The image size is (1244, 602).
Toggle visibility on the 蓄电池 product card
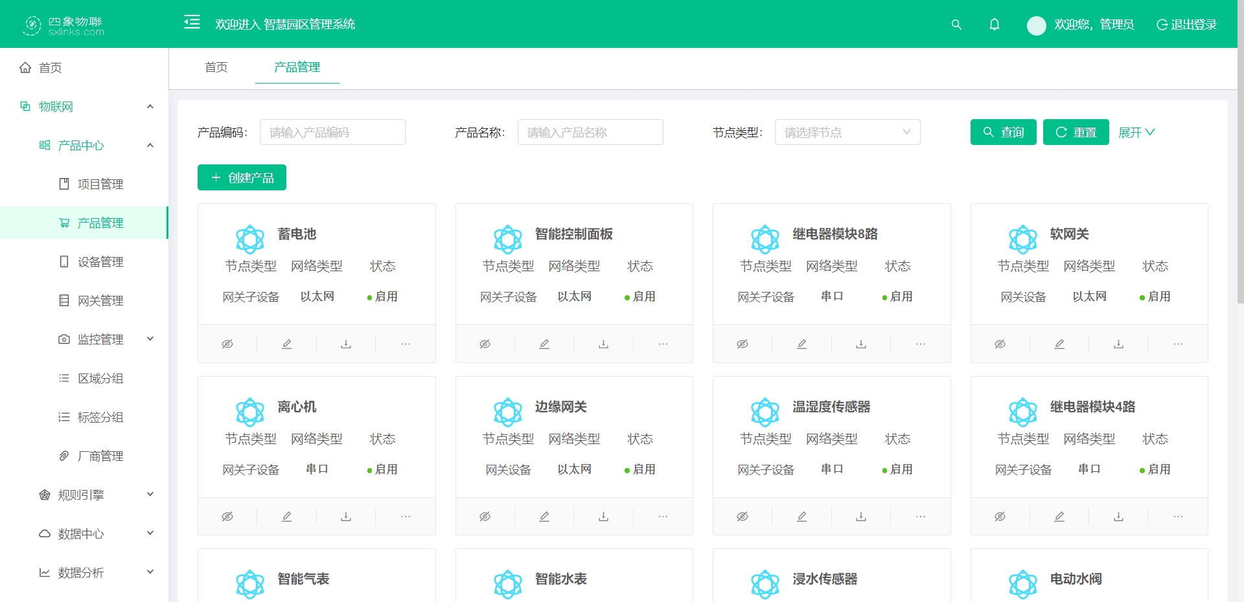click(227, 344)
